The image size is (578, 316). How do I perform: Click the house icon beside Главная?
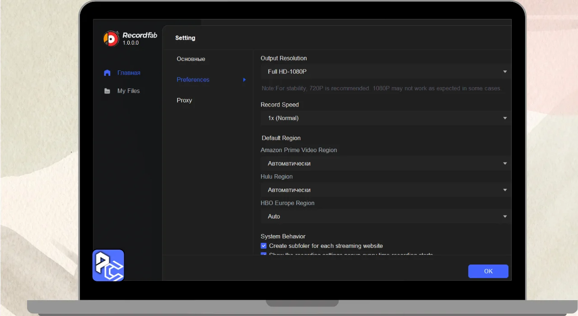107,73
